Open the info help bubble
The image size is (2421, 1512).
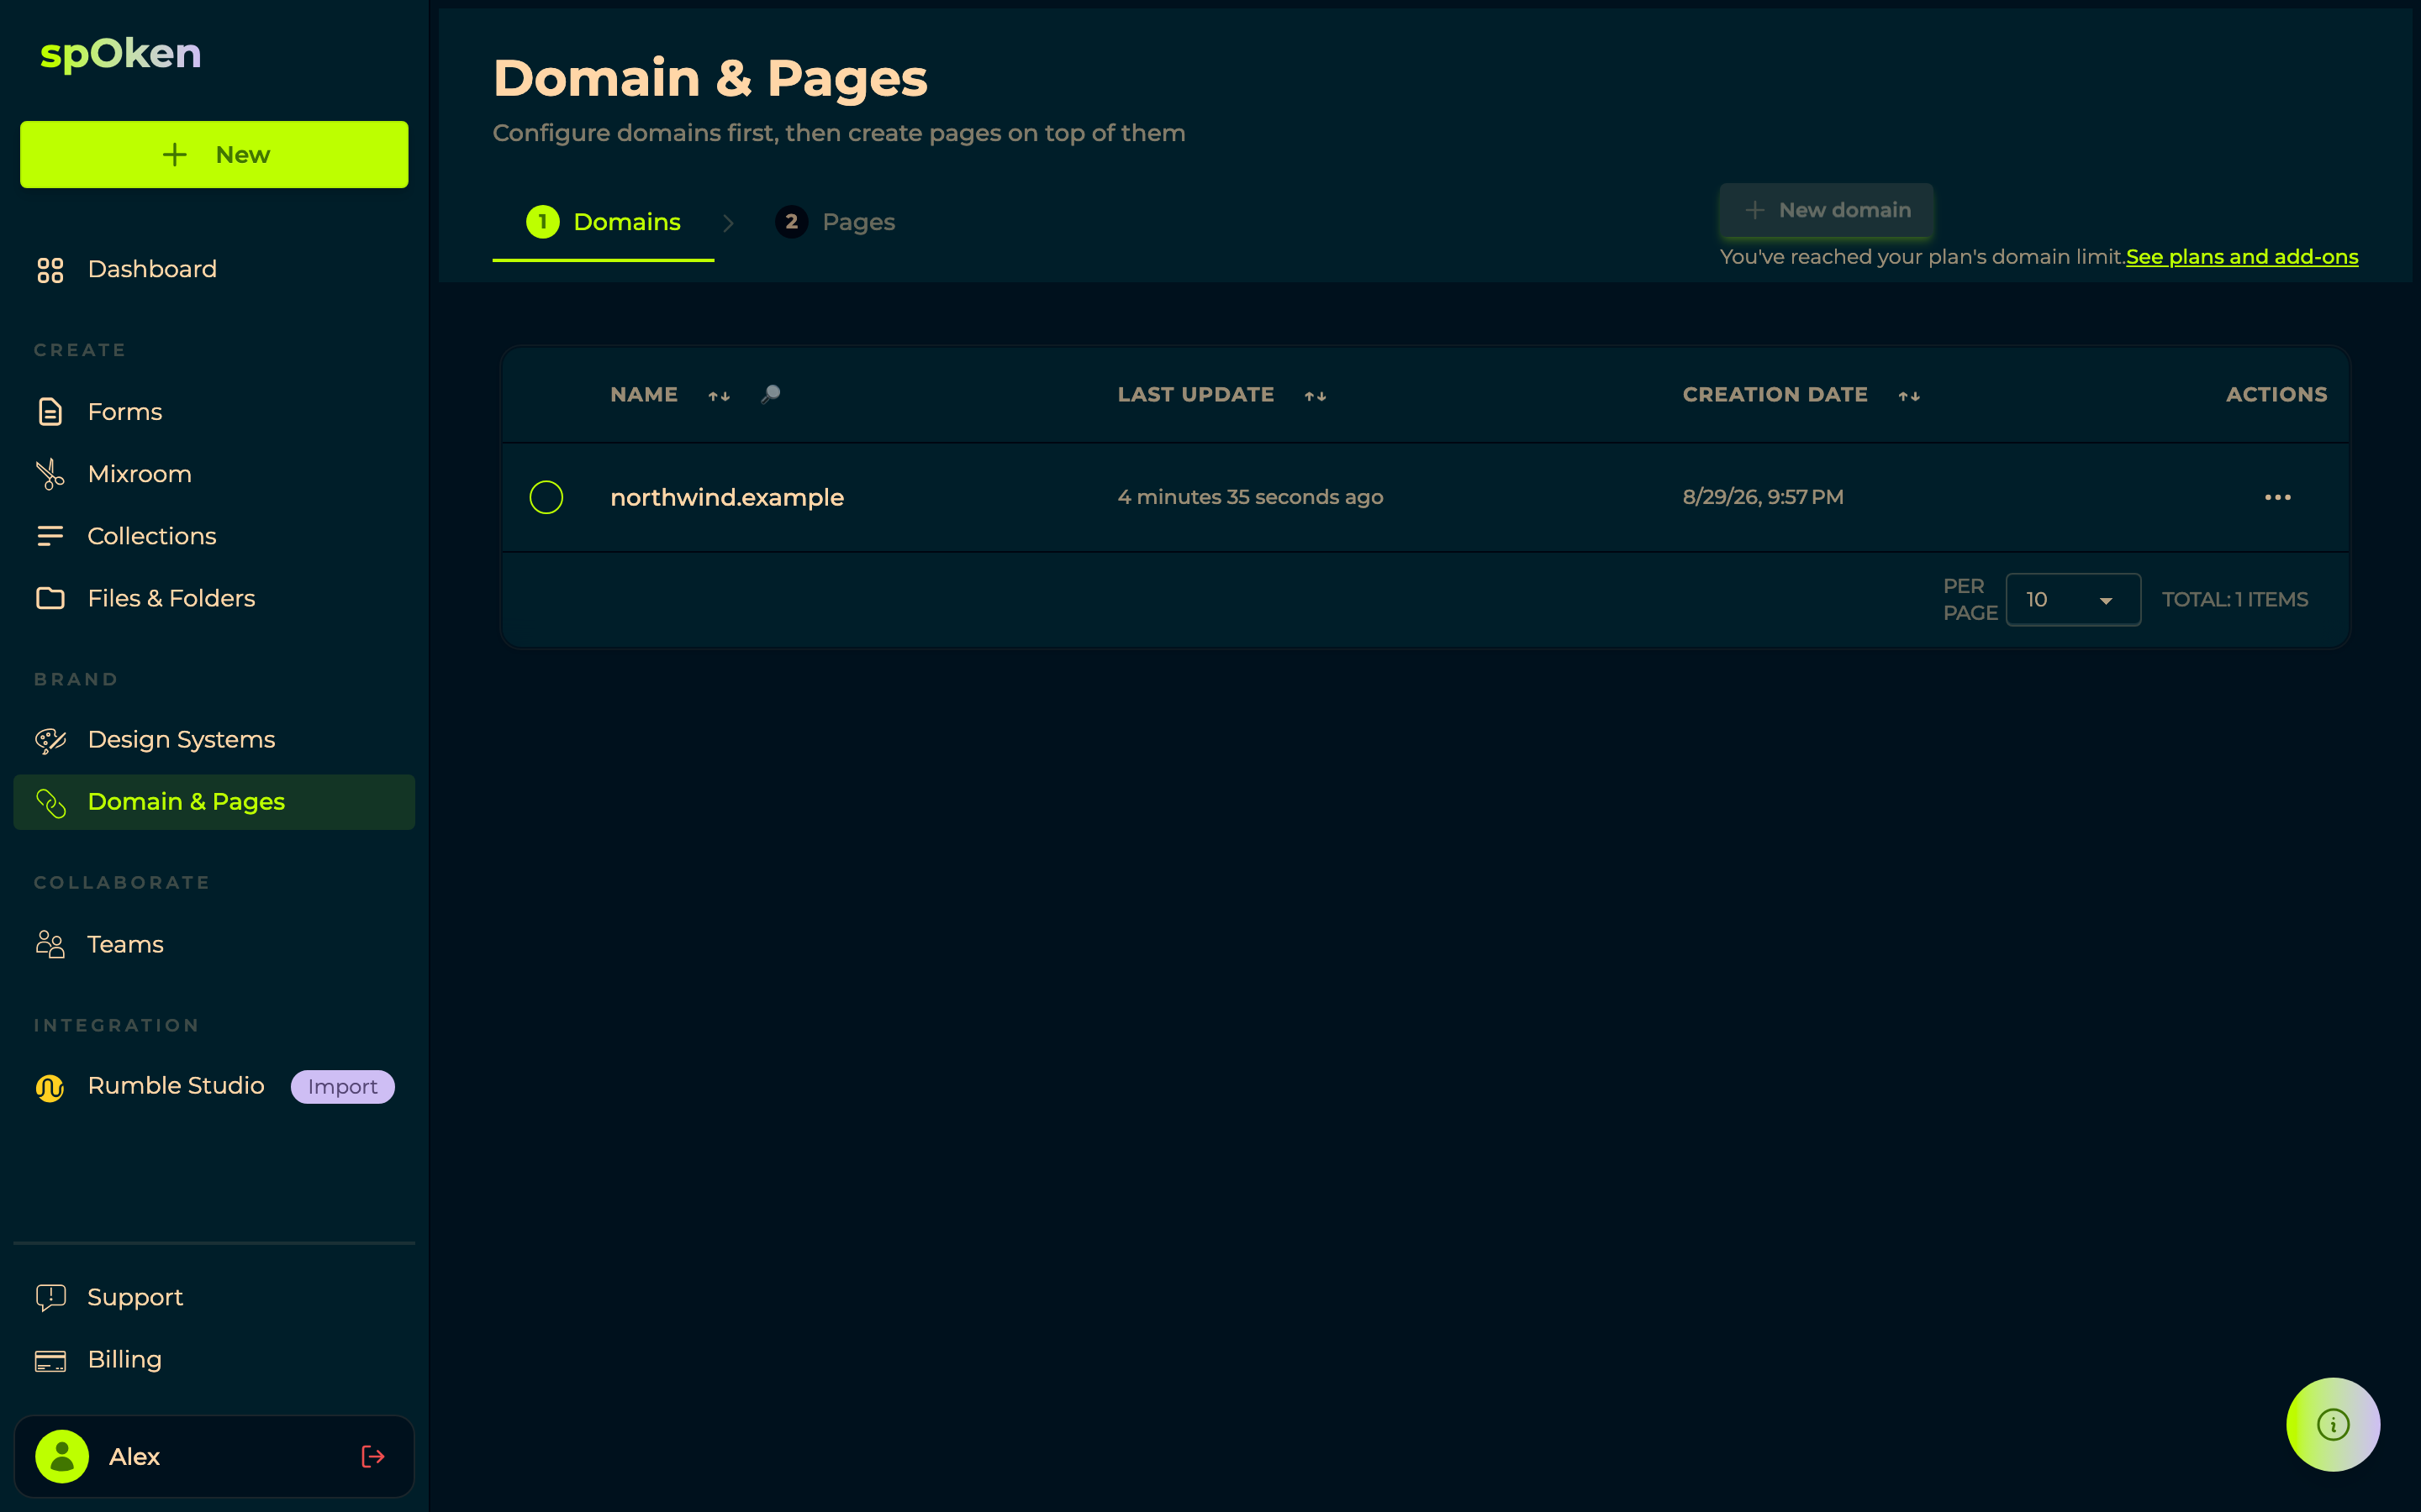pos(2332,1424)
